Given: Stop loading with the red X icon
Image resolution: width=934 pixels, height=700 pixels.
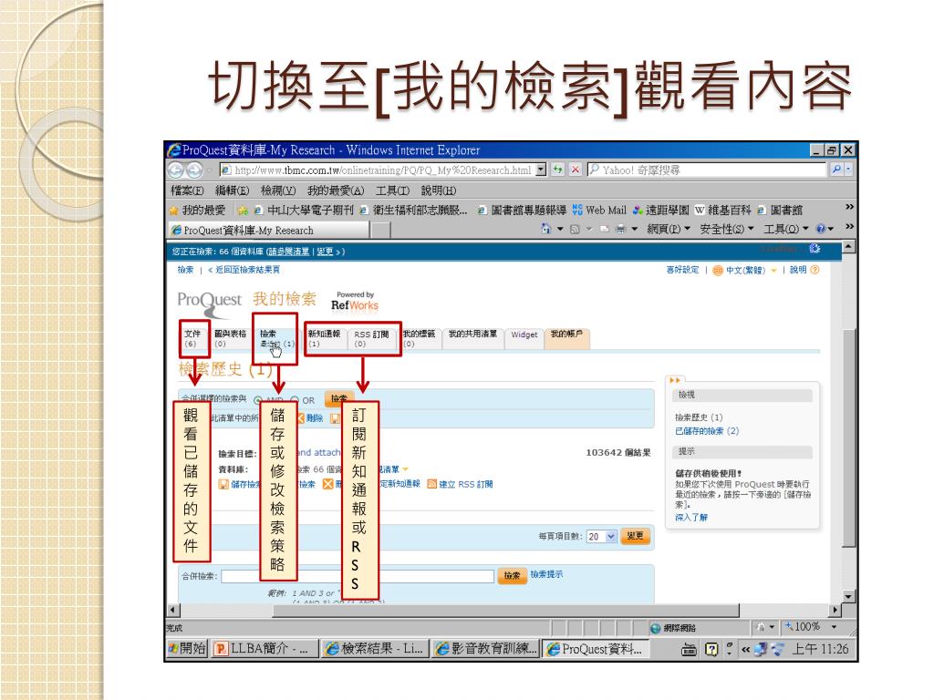Looking at the screenshot, I should [x=575, y=170].
